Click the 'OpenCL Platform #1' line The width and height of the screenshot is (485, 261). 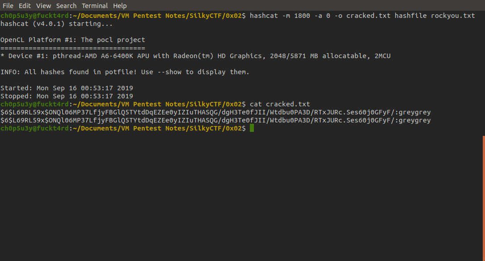[x=73, y=40]
